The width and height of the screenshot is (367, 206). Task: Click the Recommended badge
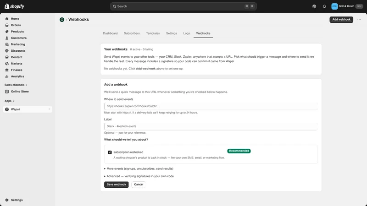239,151
